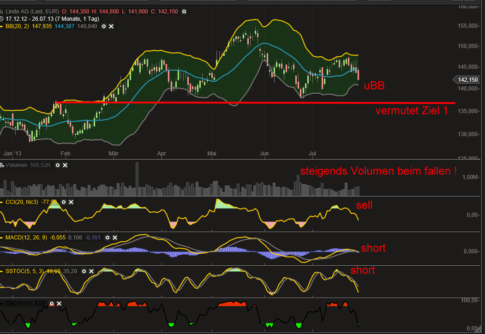
Task: Click the 100,00 label on the OBOS axis
Action: (x=469, y=300)
